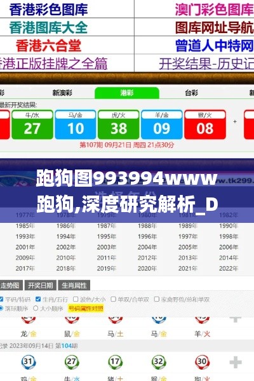Select year 1987年
Viewport: 254px width, 381px height.
click(107, 225)
